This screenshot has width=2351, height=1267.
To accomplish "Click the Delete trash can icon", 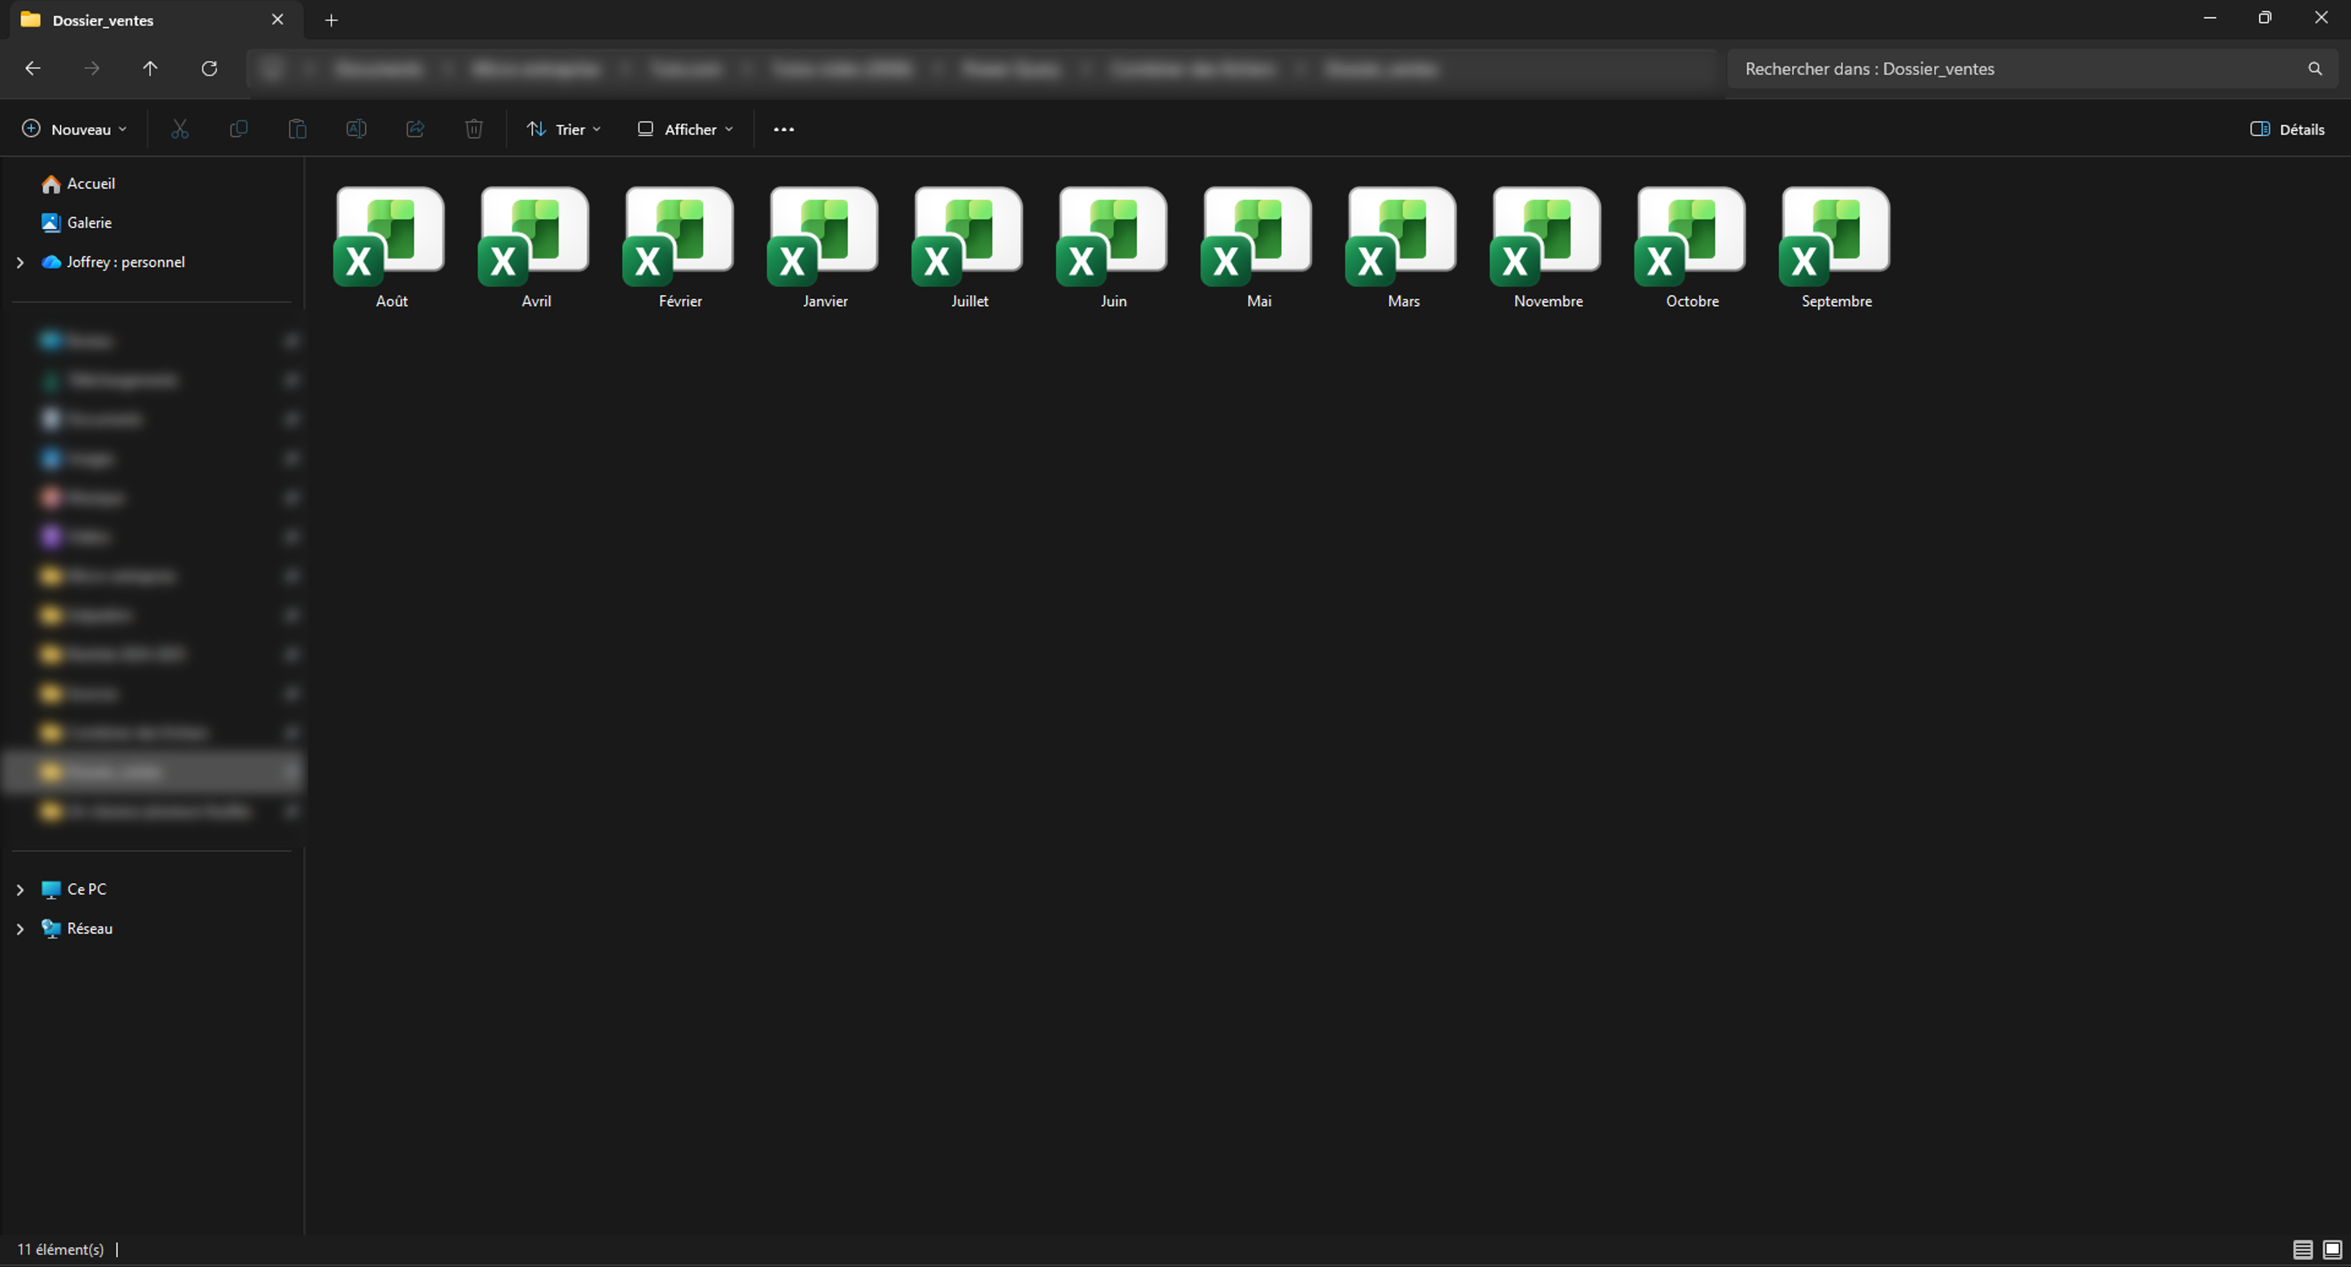I will click(473, 129).
